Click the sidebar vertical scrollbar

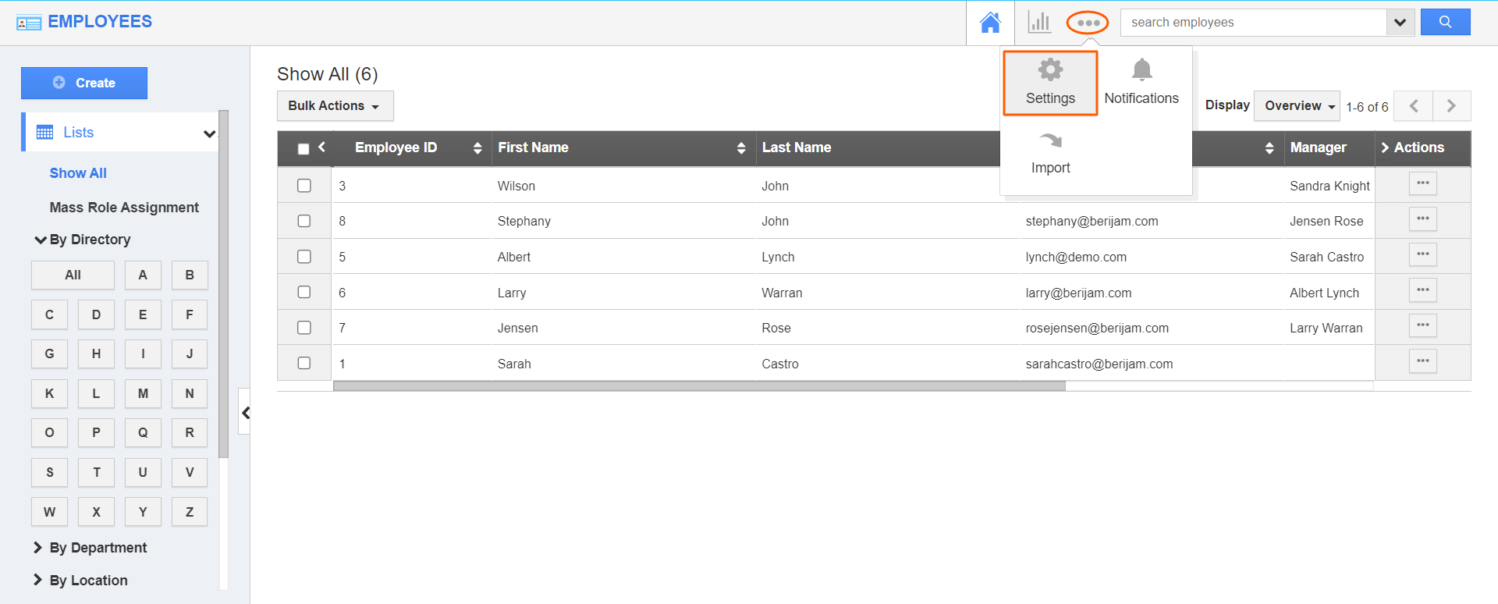point(224,285)
